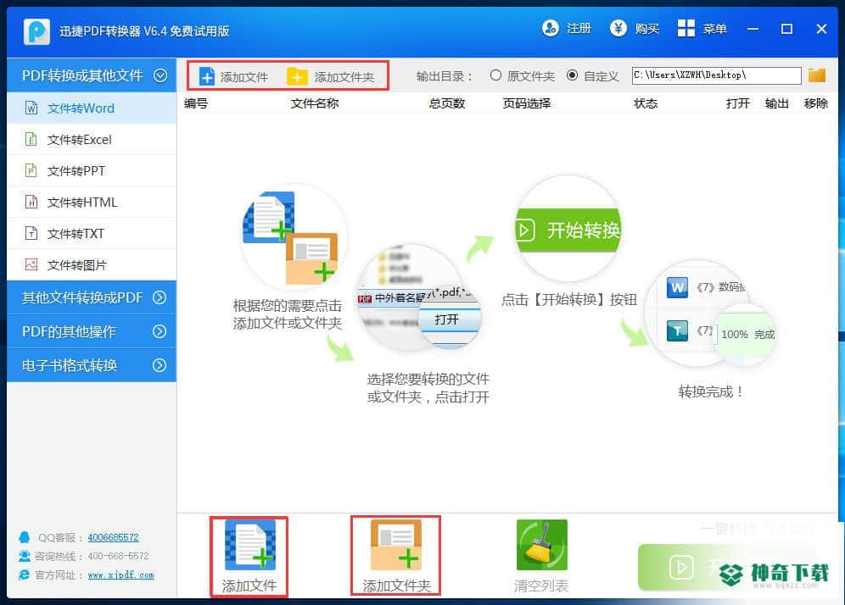The image size is (845, 605).
Task: Click the hotline headset icon beside 咨询热线
Action: click(x=25, y=556)
